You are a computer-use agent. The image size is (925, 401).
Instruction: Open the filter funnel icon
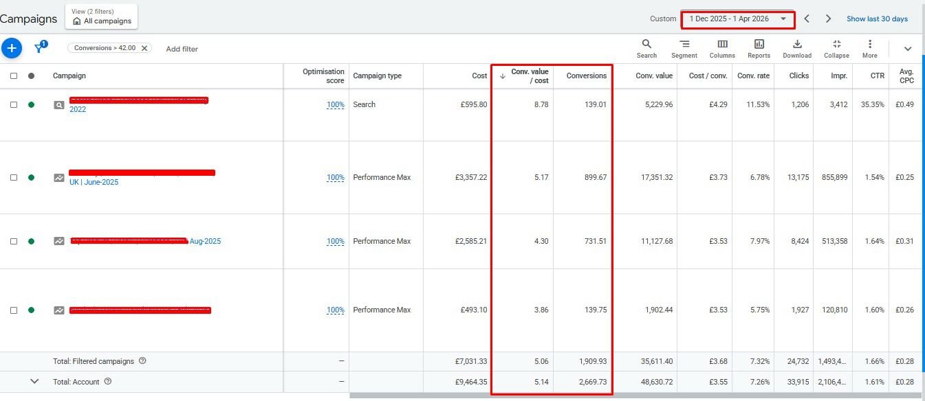(x=40, y=48)
